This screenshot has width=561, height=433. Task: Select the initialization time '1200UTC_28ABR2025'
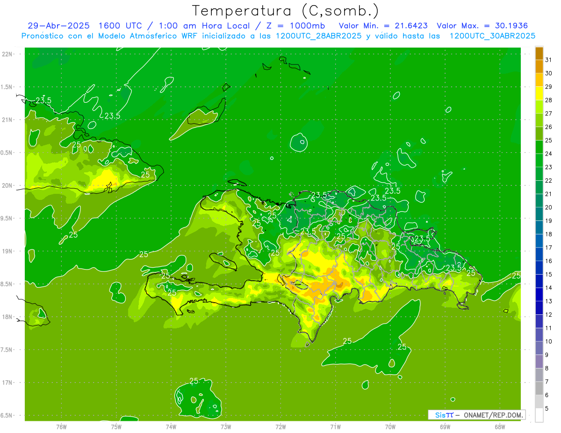[318, 36]
